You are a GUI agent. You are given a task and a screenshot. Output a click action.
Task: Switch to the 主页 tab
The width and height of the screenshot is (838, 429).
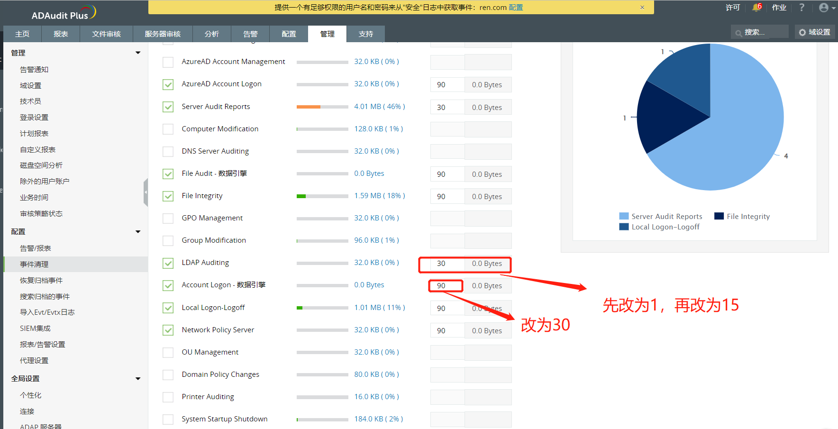click(x=22, y=34)
